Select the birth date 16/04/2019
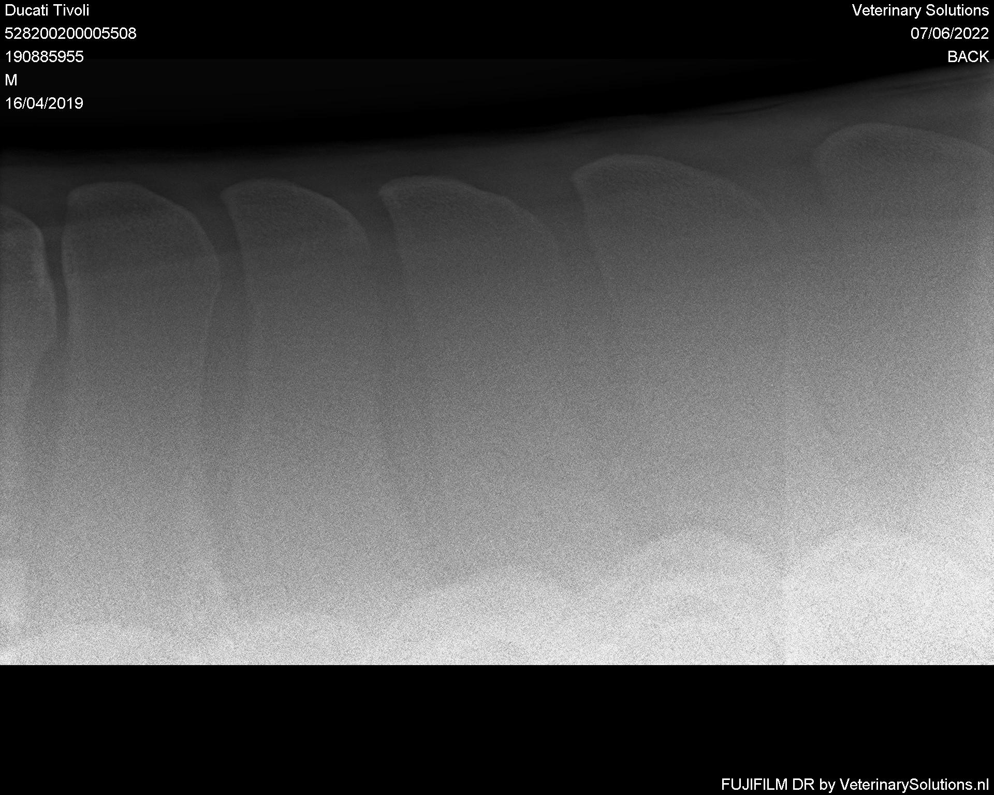This screenshot has width=994, height=795. click(44, 104)
